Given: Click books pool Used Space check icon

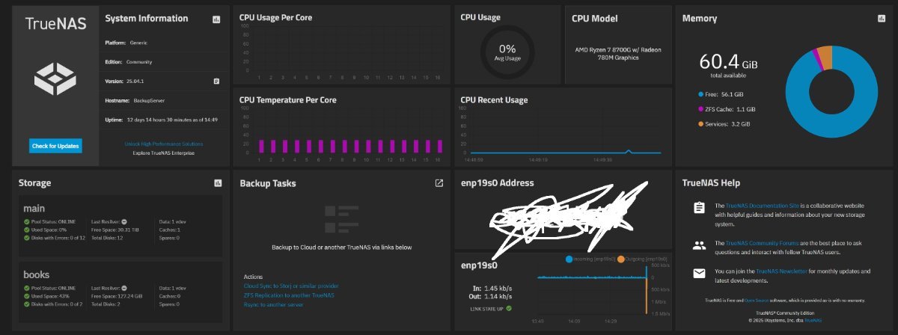Looking at the screenshot, I should coord(26,295).
